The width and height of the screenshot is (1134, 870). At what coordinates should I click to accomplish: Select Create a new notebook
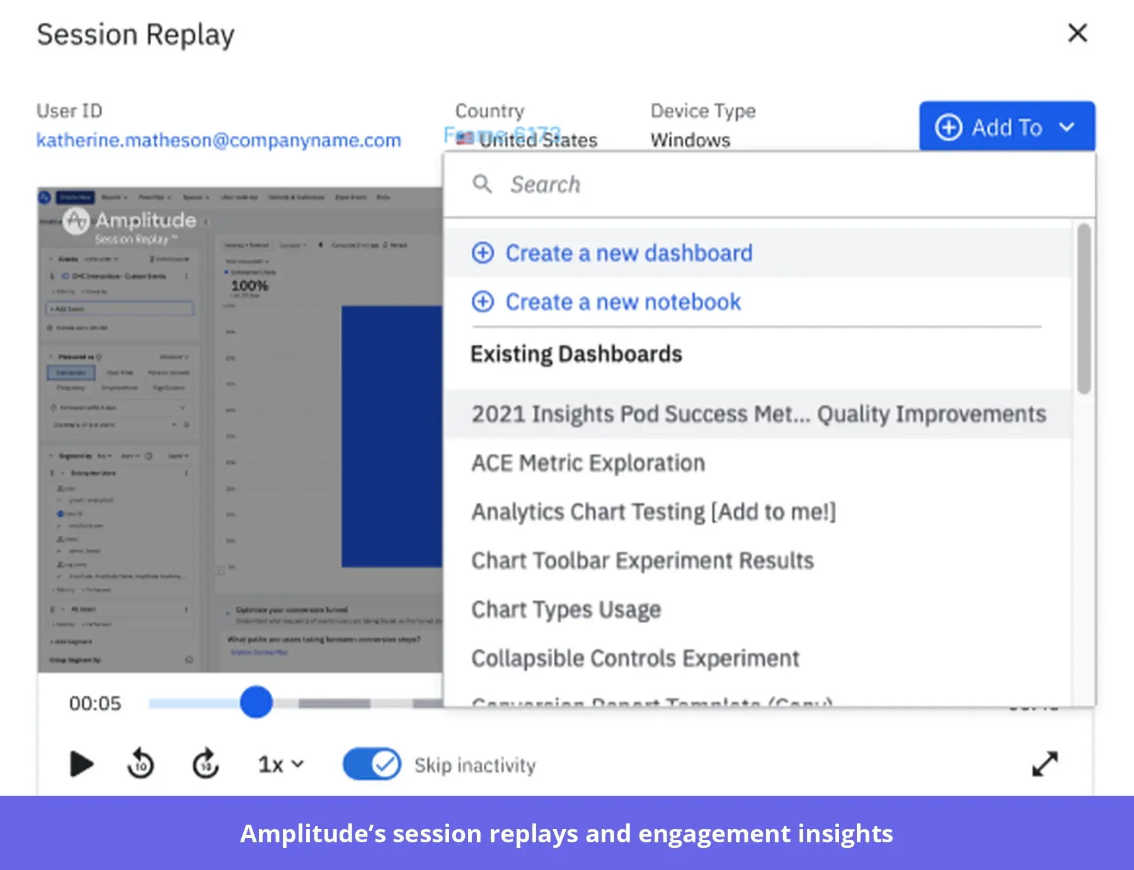758,302
